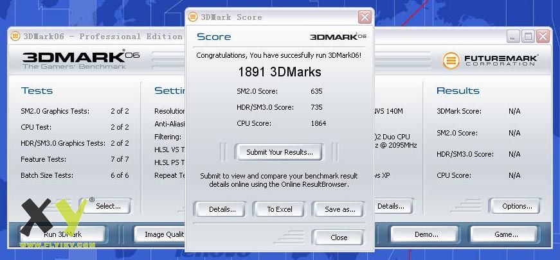Click CPU Score N/A in Results panel
The height and width of the screenshot is (260, 560).
514,175
